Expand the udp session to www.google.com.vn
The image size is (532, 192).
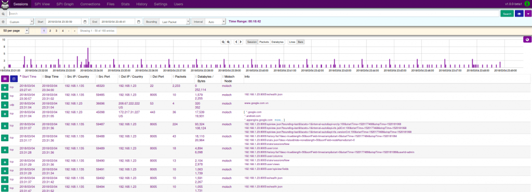point(5,105)
